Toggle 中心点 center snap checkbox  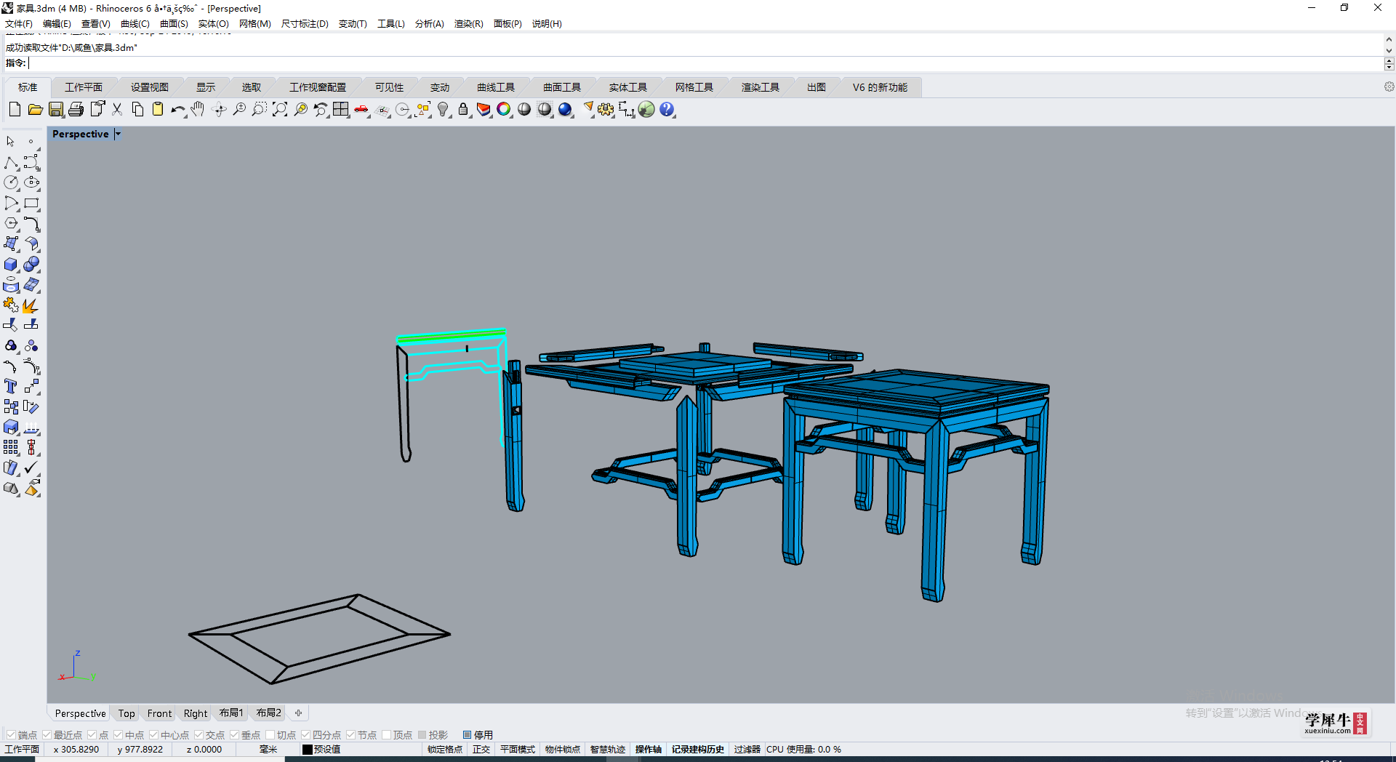[153, 735]
